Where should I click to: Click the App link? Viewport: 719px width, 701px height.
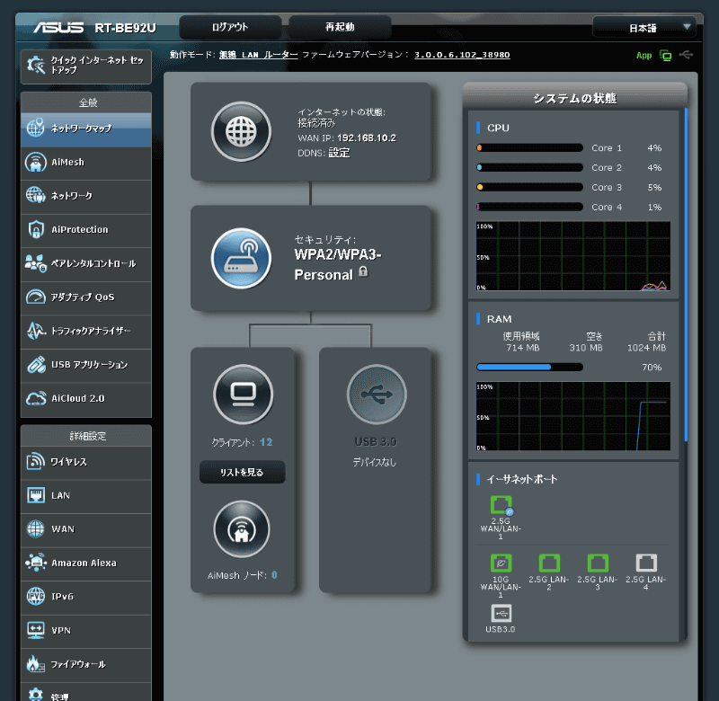[644, 56]
